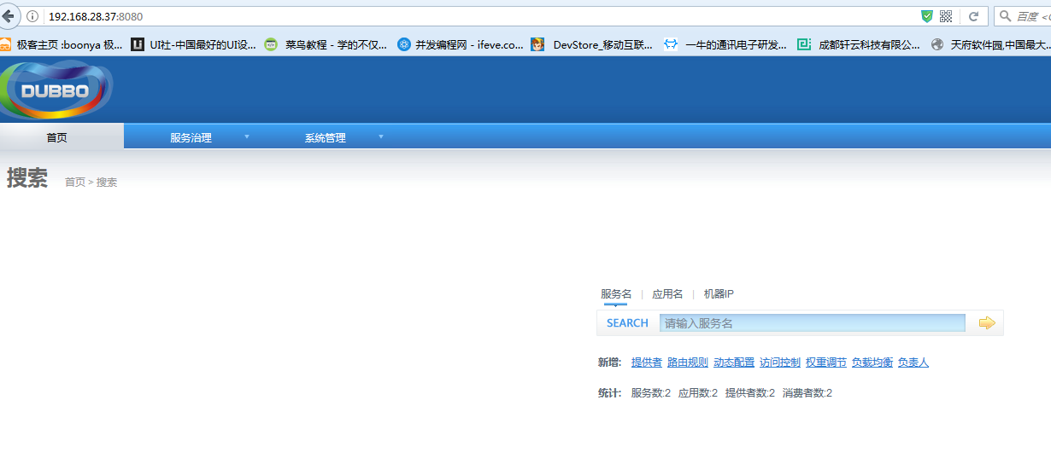Screen dimensions: 1051x464
Task: Click the address bar URL field
Action: tap(479, 16)
